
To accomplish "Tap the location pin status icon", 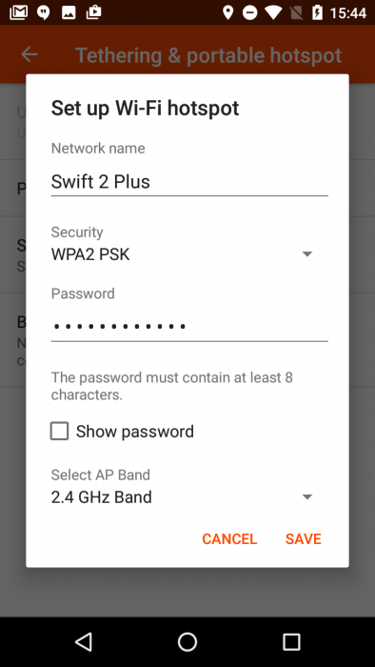I will (228, 12).
